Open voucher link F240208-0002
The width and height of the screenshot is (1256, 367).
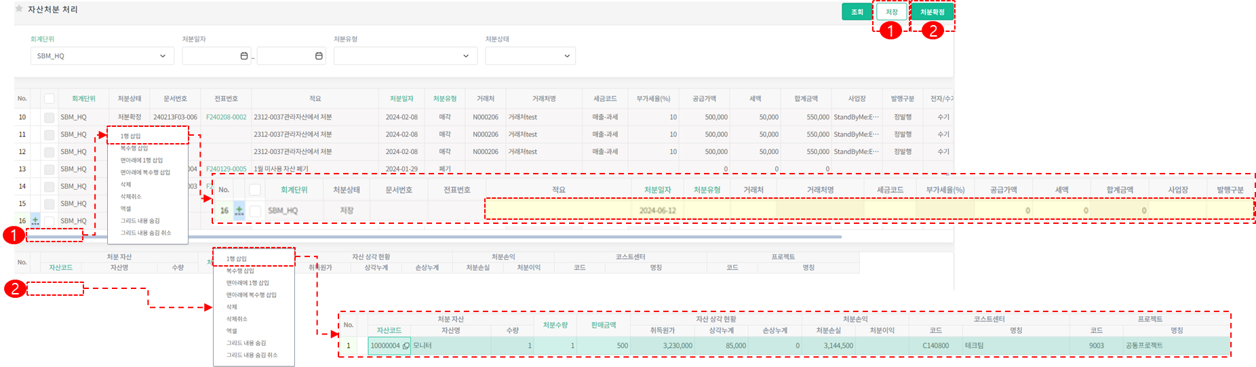pos(226,117)
